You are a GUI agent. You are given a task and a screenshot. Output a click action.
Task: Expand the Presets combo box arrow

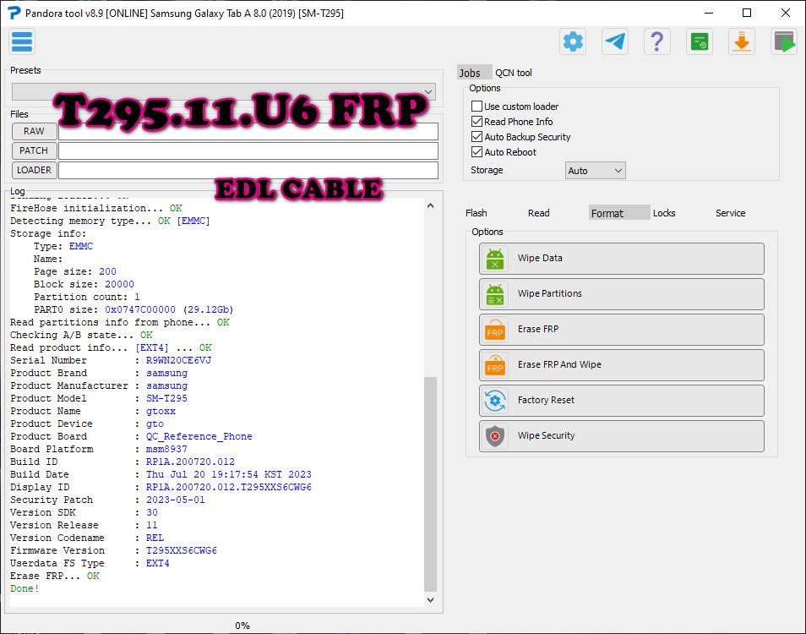point(428,91)
